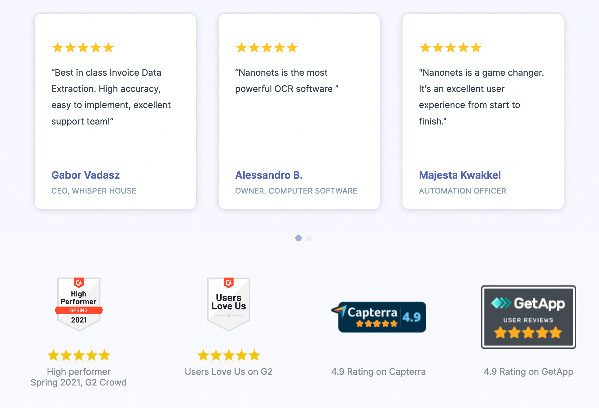Click the Alessandro B. reviewer name
The image size is (599, 408).
point(269,175)
